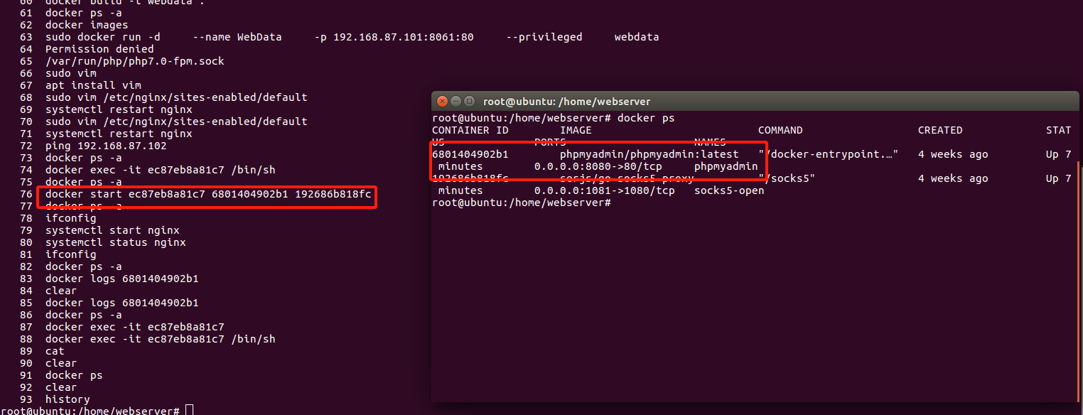Click image name 'phpmyadmin/phpmyadmin:latest'

pos(650,154)
